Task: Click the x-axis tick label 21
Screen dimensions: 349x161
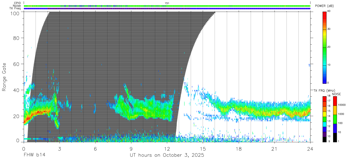Action: click(275, 149)
